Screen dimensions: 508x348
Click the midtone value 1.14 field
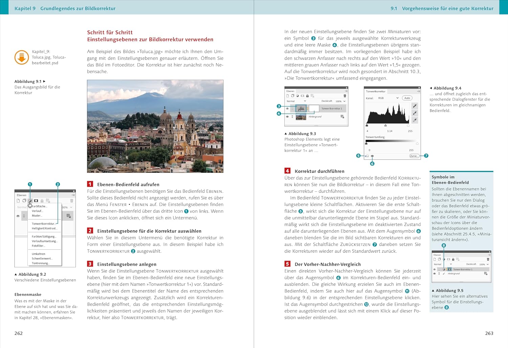pos(390,131)
